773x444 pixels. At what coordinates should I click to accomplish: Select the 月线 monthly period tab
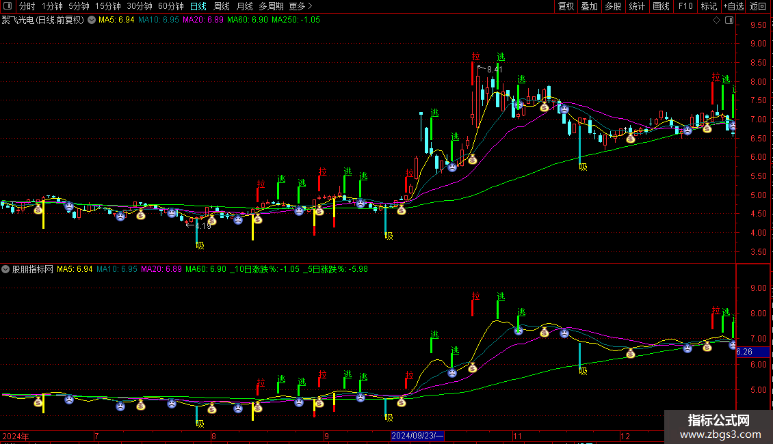[244, 6]
